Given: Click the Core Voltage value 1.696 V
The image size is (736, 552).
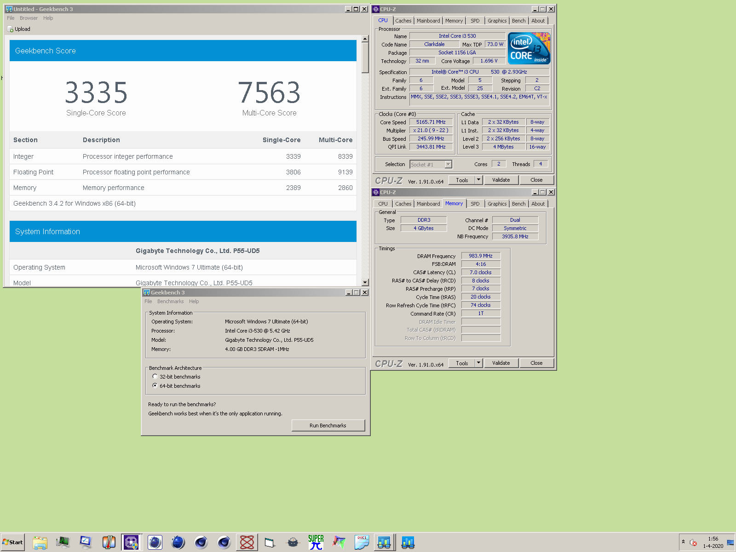Looking at the screenshot, I should pyautogui.click(x=489, y=61).
